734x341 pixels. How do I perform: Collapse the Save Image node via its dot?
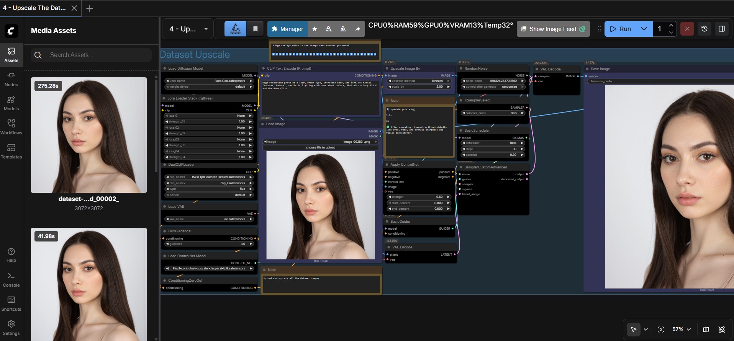[x=587, y=69]
